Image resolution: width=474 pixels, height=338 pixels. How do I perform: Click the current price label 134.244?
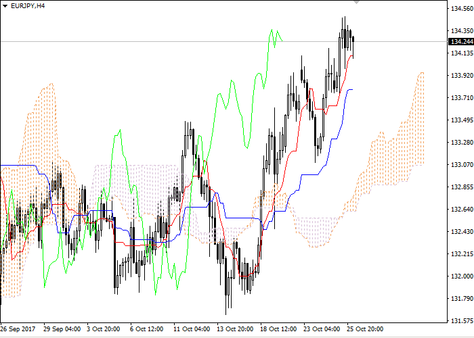[462, 42]
